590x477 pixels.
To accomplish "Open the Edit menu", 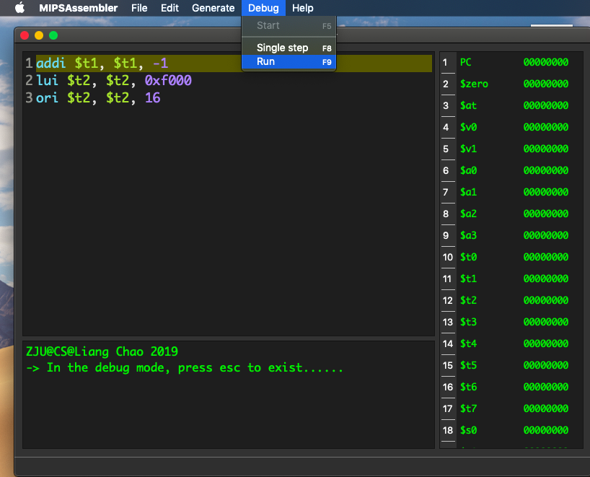I will pos(169,8).
